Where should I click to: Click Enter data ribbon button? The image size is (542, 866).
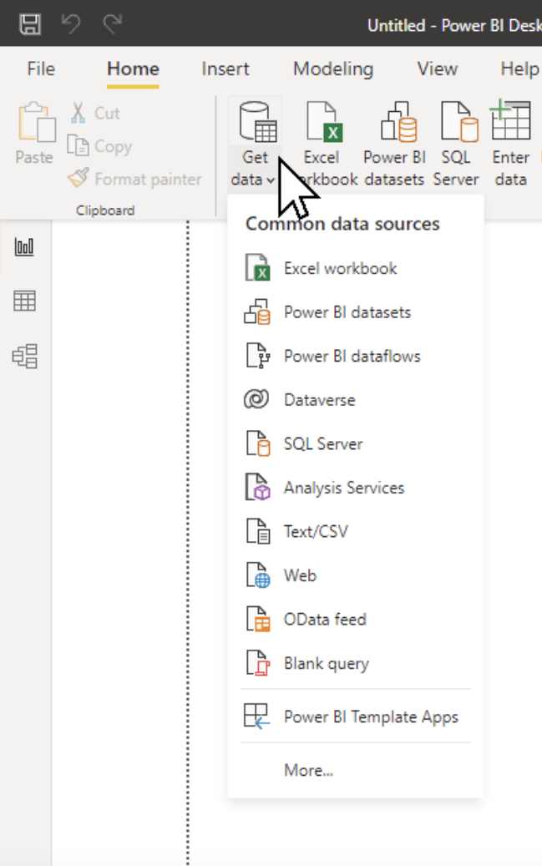(511, 144)
